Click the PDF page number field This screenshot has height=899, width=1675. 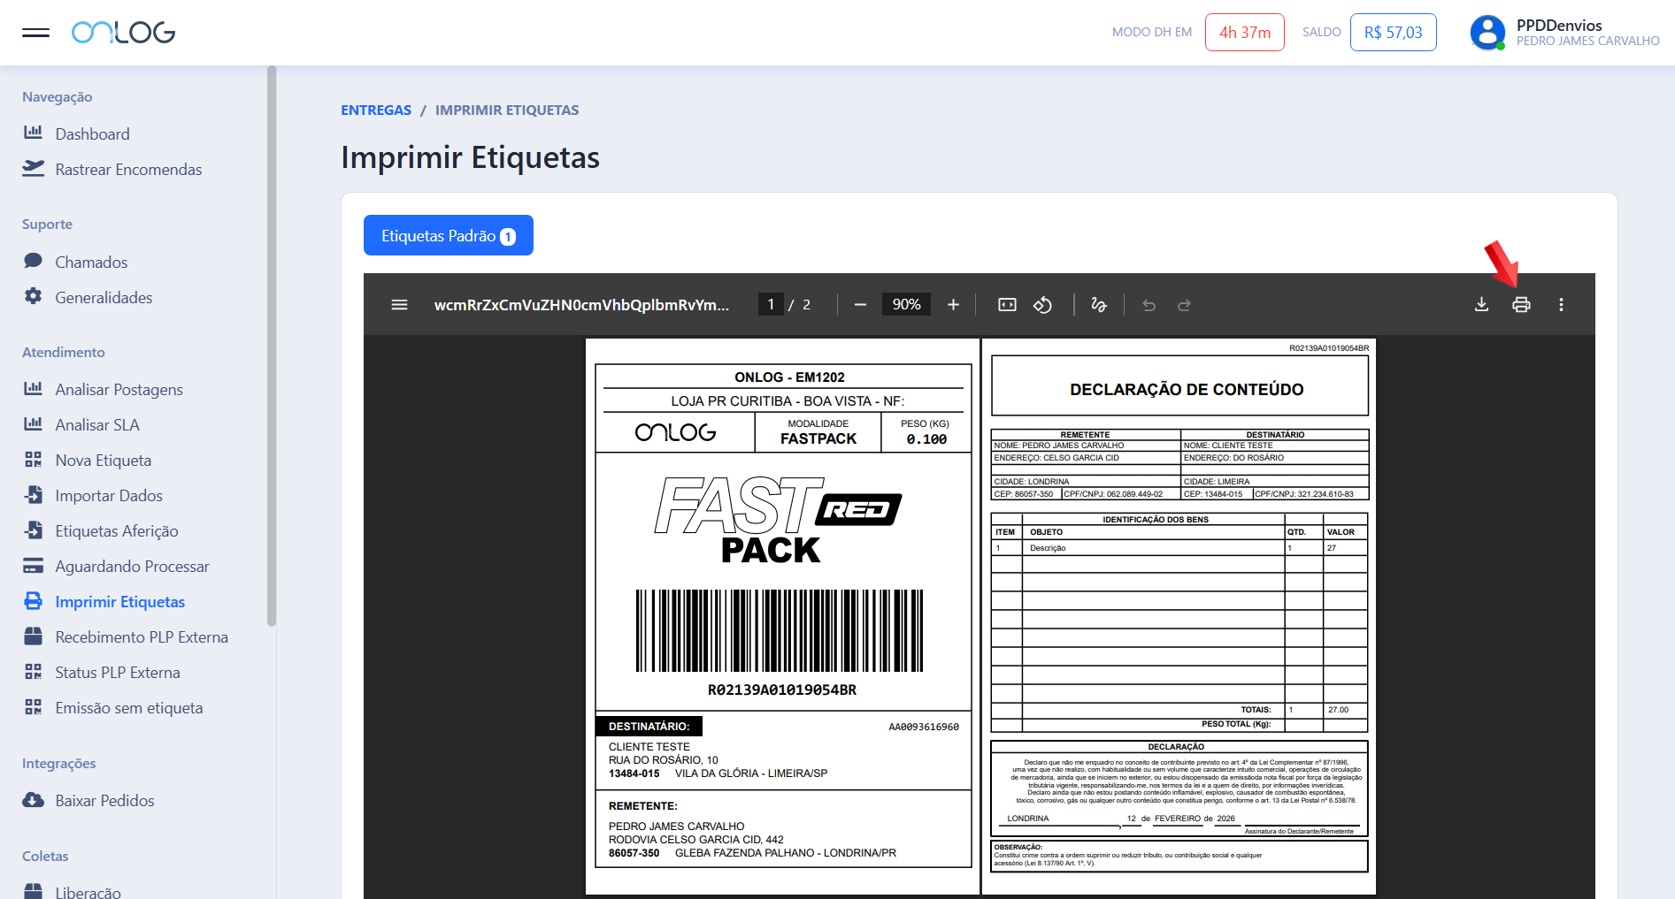771,305
